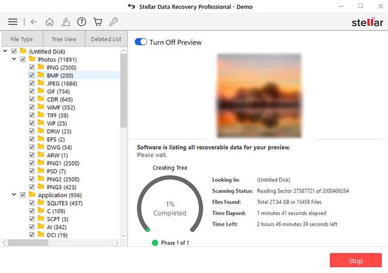Screen dimensions: 388x273
Task: Click the '2 hours 46 minutes 39 seconds left' text
Action: point(297,224)
